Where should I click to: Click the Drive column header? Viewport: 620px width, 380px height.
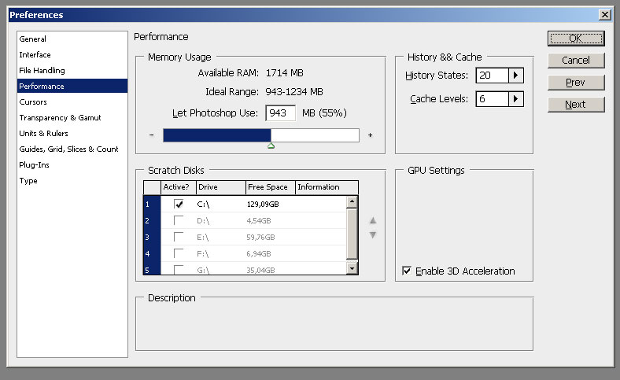pyautogui.click(x=220, y=187)
